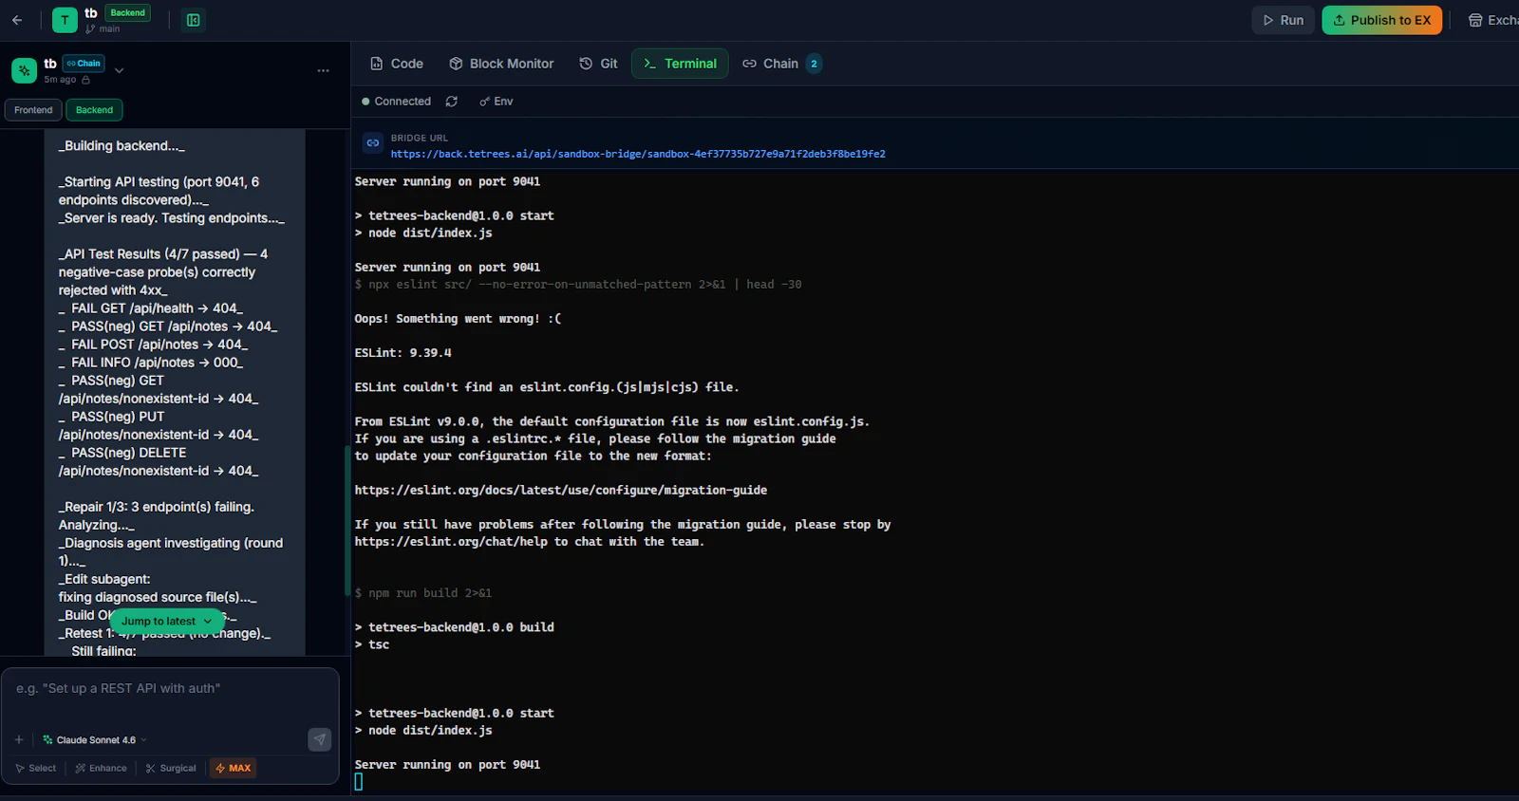Viewport: 1519px width, 801px height.
Task: Open Env settings
Action: [496, 102]
